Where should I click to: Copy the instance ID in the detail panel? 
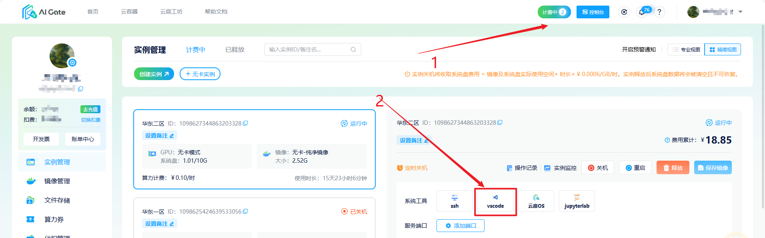(x=500, y=122)
